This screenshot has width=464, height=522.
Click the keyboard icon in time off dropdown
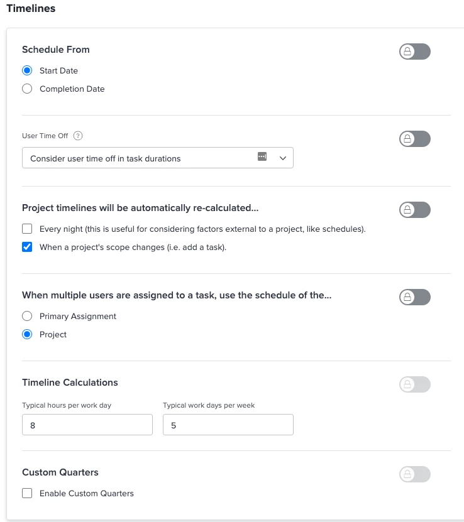click(262, 157)
